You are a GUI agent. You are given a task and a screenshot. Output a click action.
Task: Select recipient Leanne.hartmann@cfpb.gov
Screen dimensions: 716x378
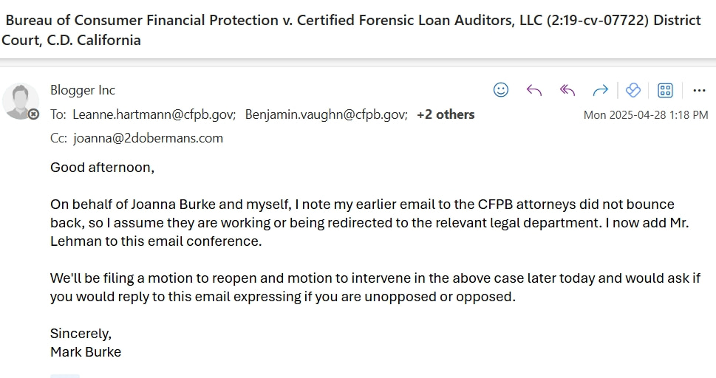coord(154,114)
